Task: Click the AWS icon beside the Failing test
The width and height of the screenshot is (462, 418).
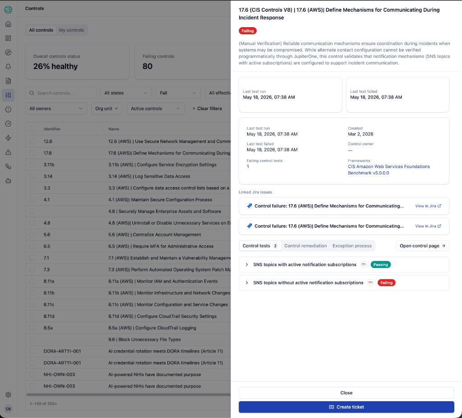Action: pos(371,283)
